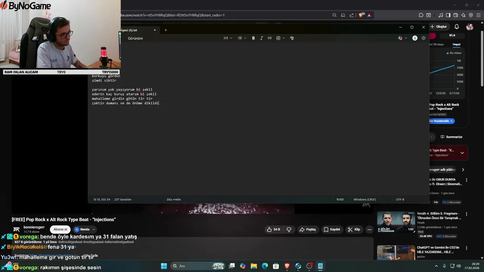Open the Brave Wallet icon
This screenshot has height=272, width=484.
456,15
